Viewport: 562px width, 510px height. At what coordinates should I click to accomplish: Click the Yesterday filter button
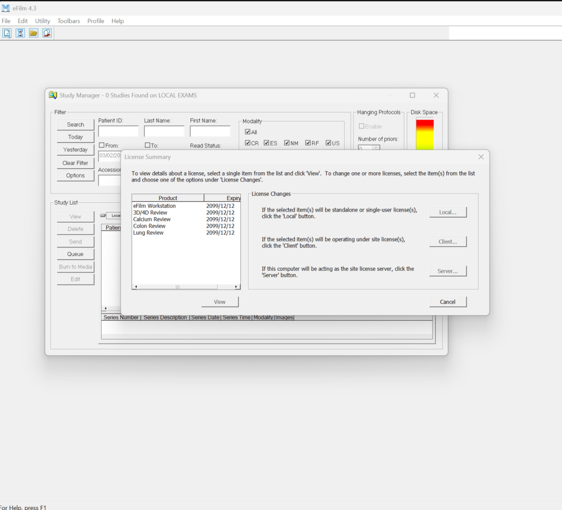(75, 150)
